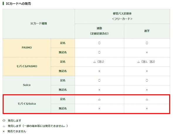Select the "PASMO" row label cell
The height and width of the screenshot is (134, 173).
27,48
